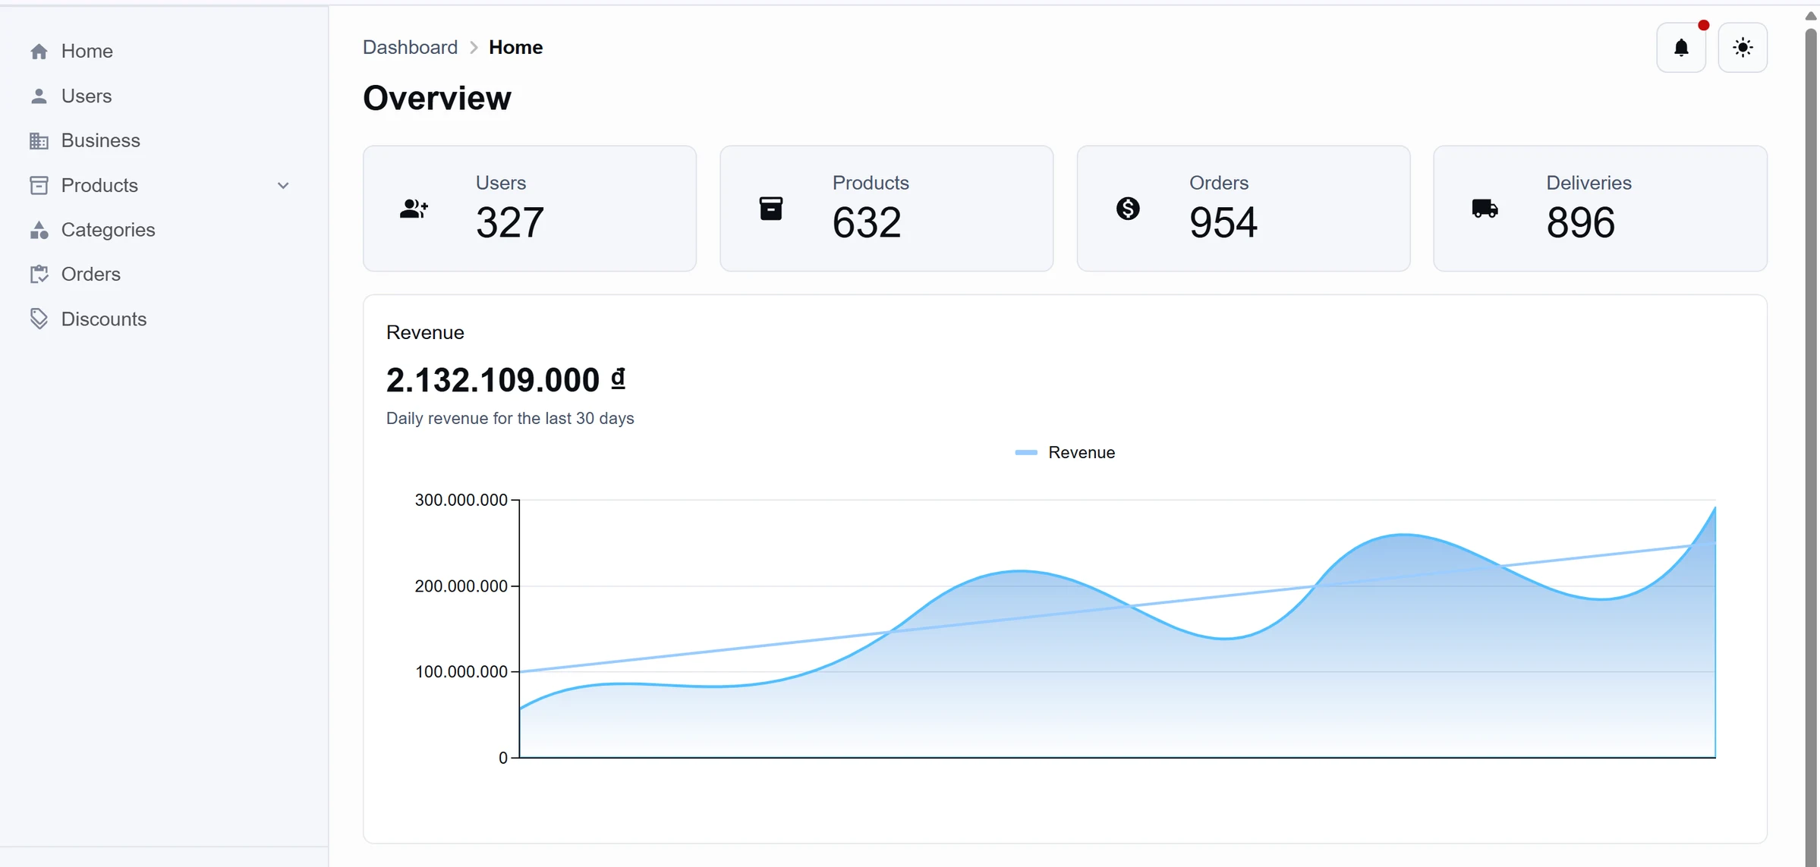Click the Home breadcrumb item

tap(515, 48)
